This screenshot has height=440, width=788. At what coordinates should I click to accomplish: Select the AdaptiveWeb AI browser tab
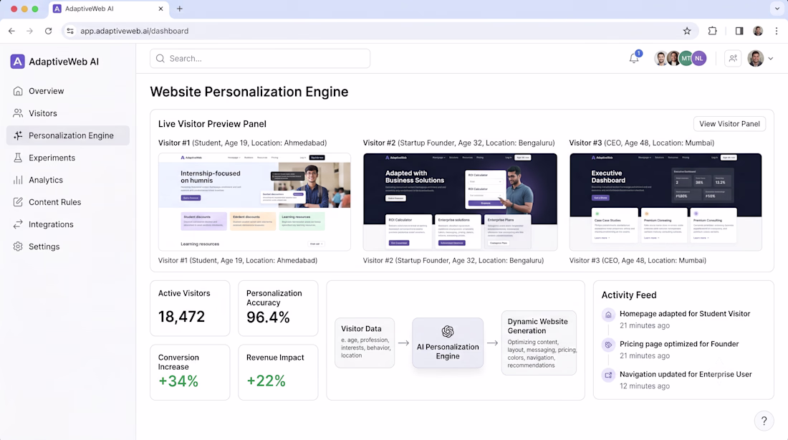[x=109, y=9]
